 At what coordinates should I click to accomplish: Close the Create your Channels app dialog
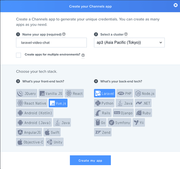(176, 5)
